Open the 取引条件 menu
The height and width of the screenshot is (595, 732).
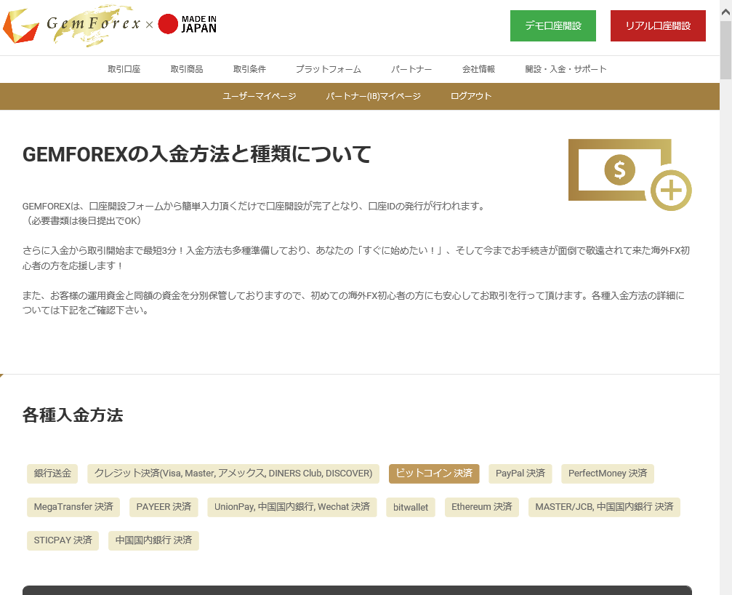pos(249,69)
